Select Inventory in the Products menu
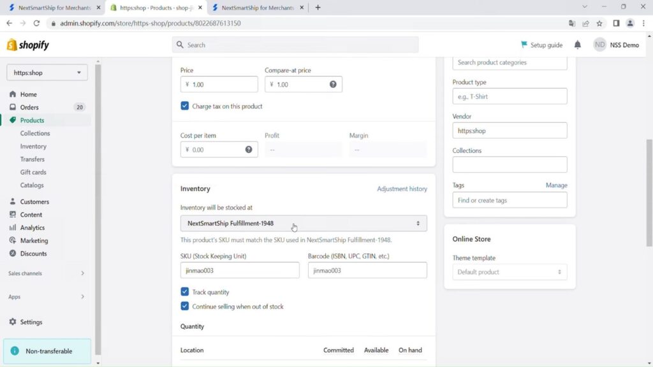The image size is (653, 367). pos(33,146)
